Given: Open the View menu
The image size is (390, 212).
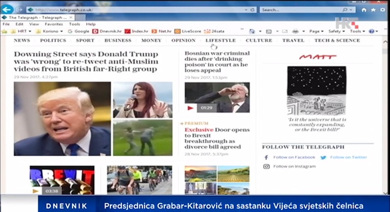Looking at the screenshot, I should (x=34, y=24).
